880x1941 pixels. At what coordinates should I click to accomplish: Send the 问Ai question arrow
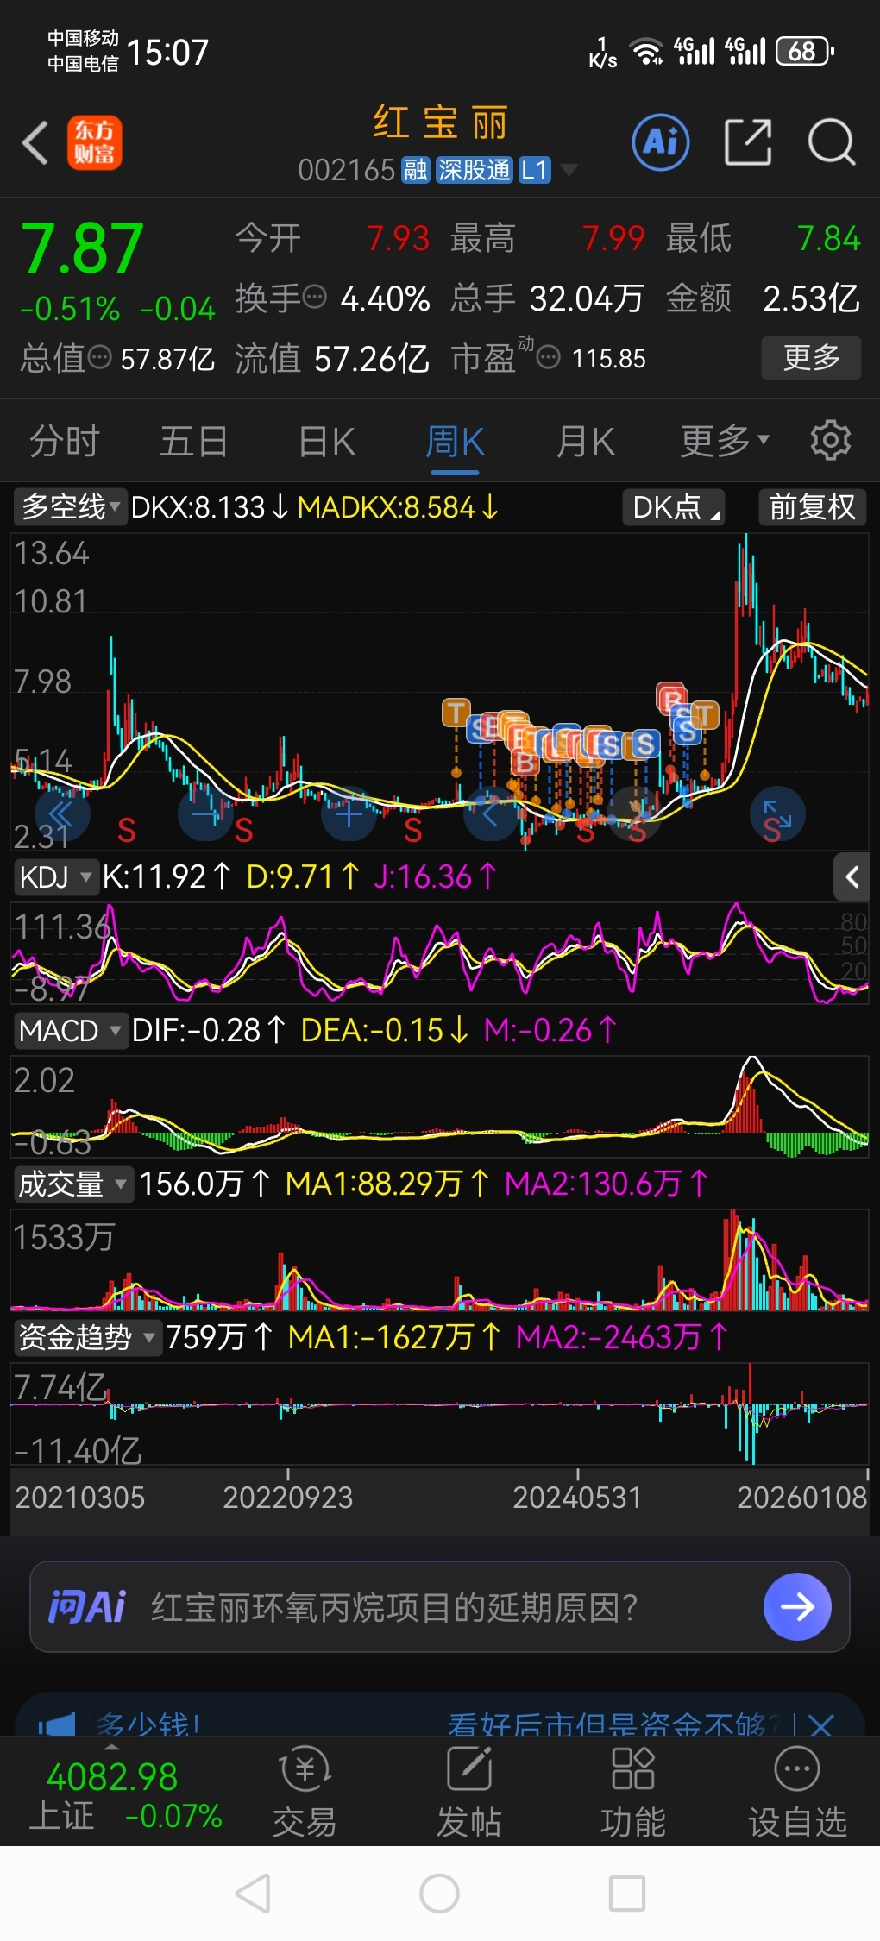click(797, 1606)
